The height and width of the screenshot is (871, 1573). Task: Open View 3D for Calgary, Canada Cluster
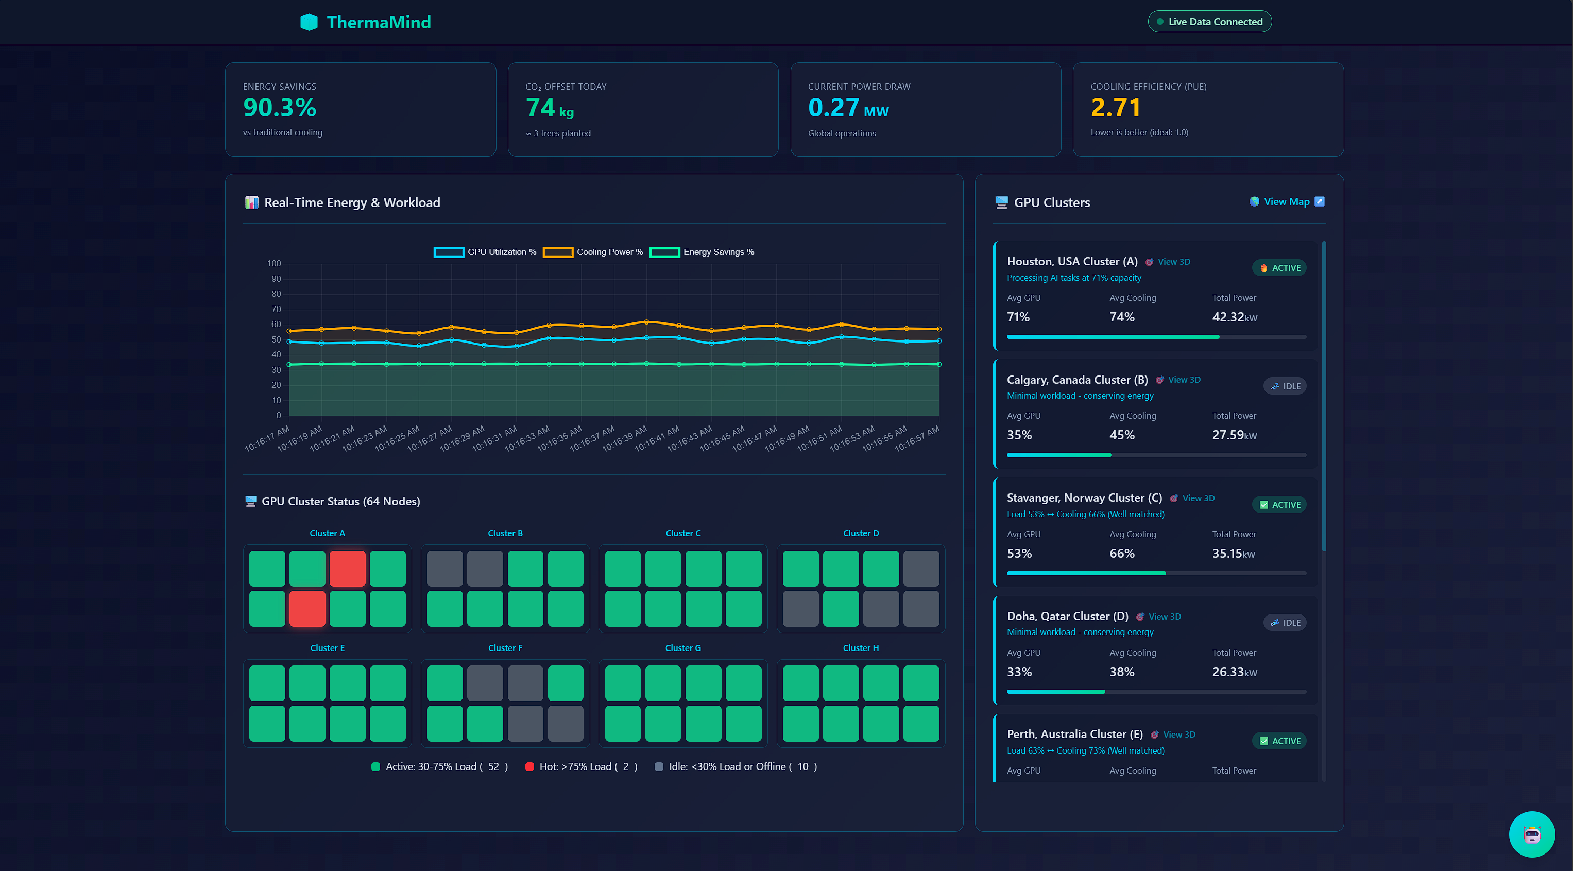pyautogui.click(x=1184, y=380)
